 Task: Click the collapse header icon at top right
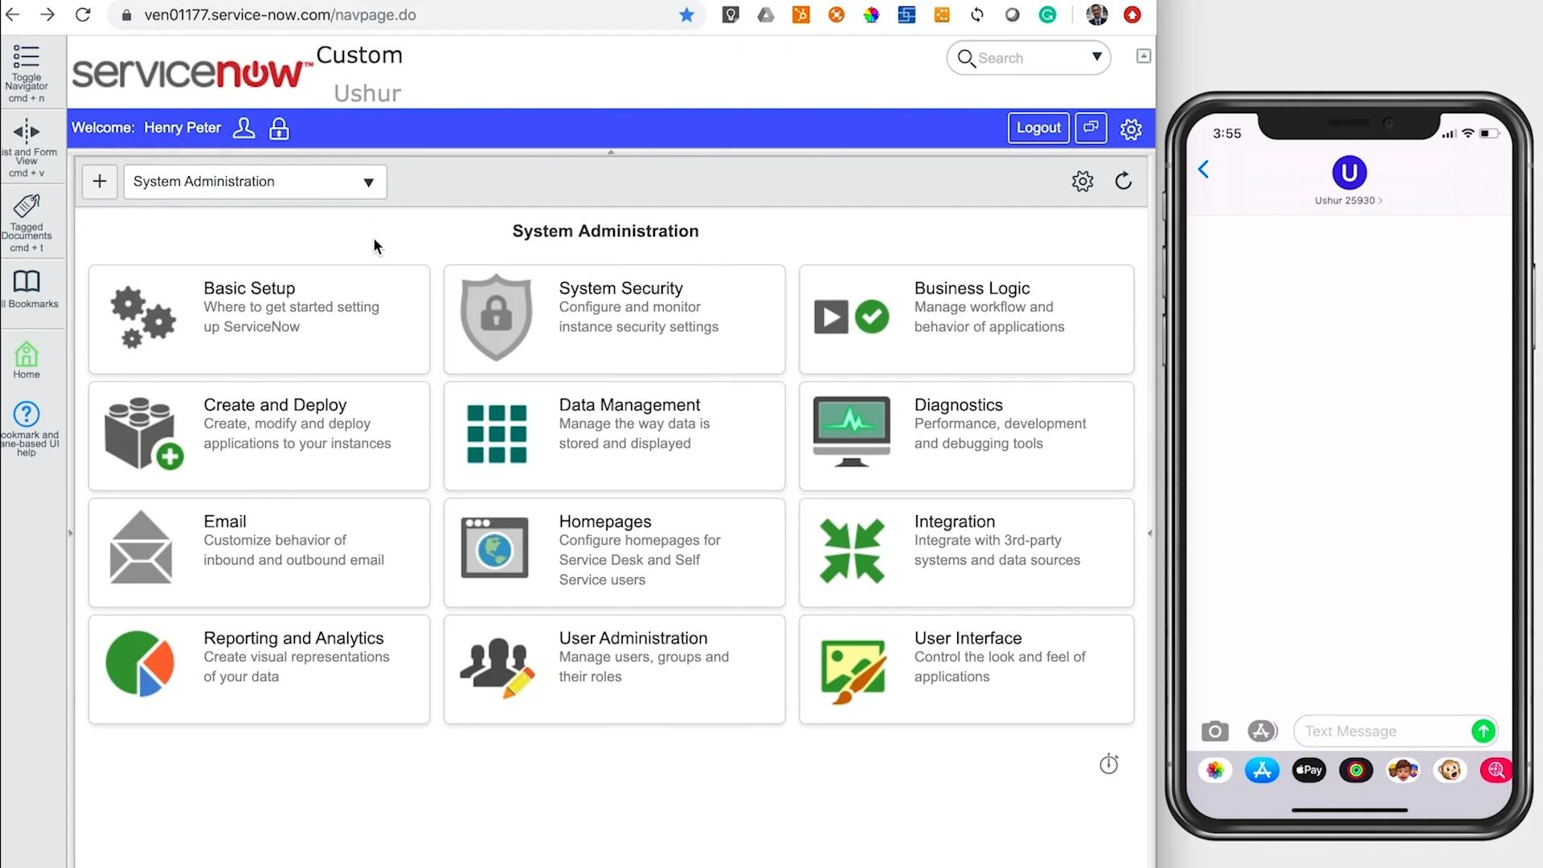click(1144, 55)
